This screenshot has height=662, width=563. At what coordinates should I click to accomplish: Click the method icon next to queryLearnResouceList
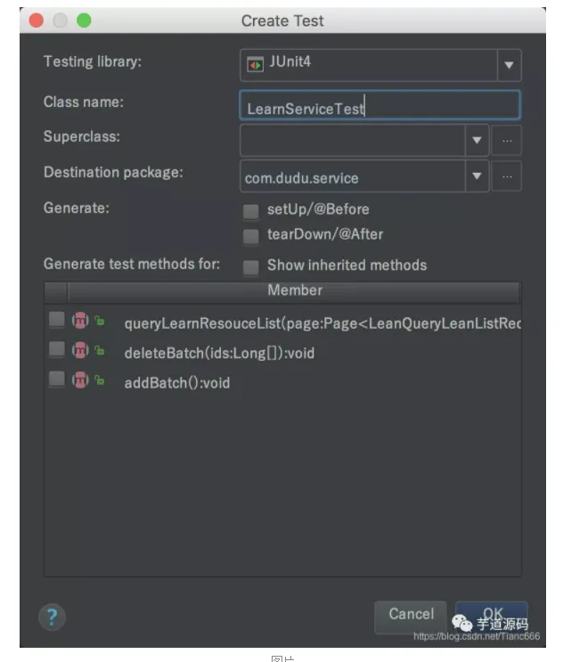tap(80, 321)
